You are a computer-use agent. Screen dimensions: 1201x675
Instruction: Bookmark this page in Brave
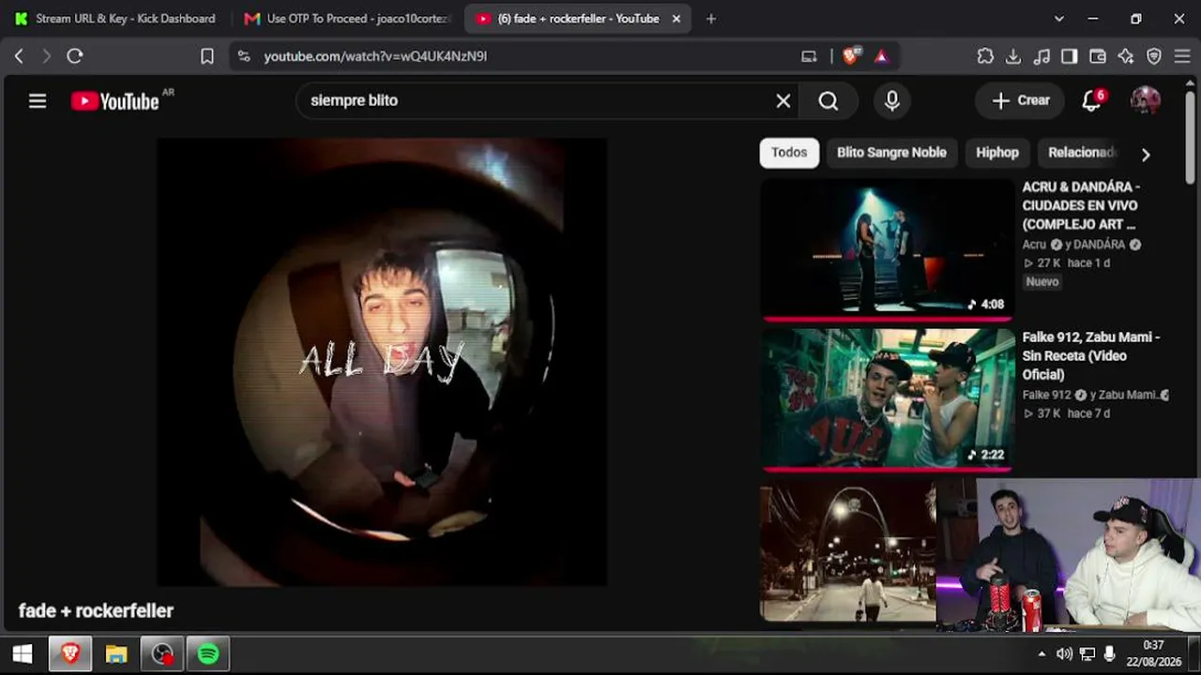pyautogui.click(x=207, y=56)
